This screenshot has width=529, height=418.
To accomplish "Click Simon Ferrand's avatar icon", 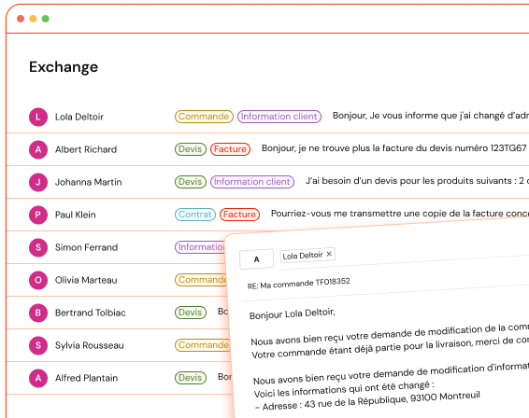I will 38,247.
